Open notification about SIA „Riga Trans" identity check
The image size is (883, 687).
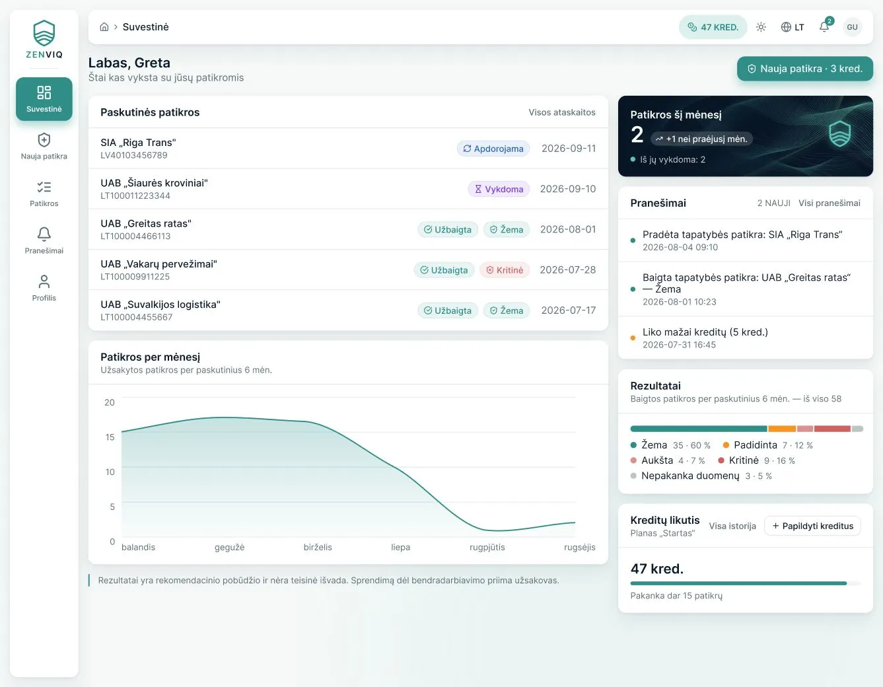(x=746, y=240)
